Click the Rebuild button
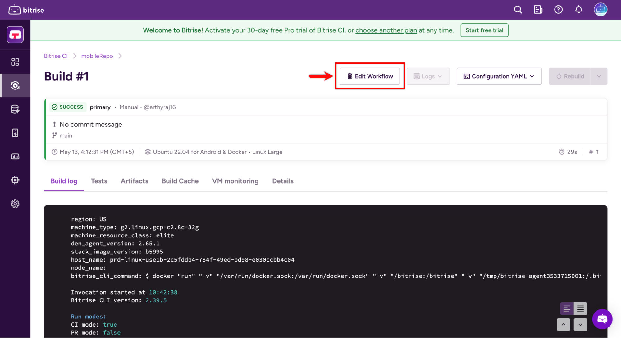The width and height of the screenshot is (621, 338). [x=570, y=76]
